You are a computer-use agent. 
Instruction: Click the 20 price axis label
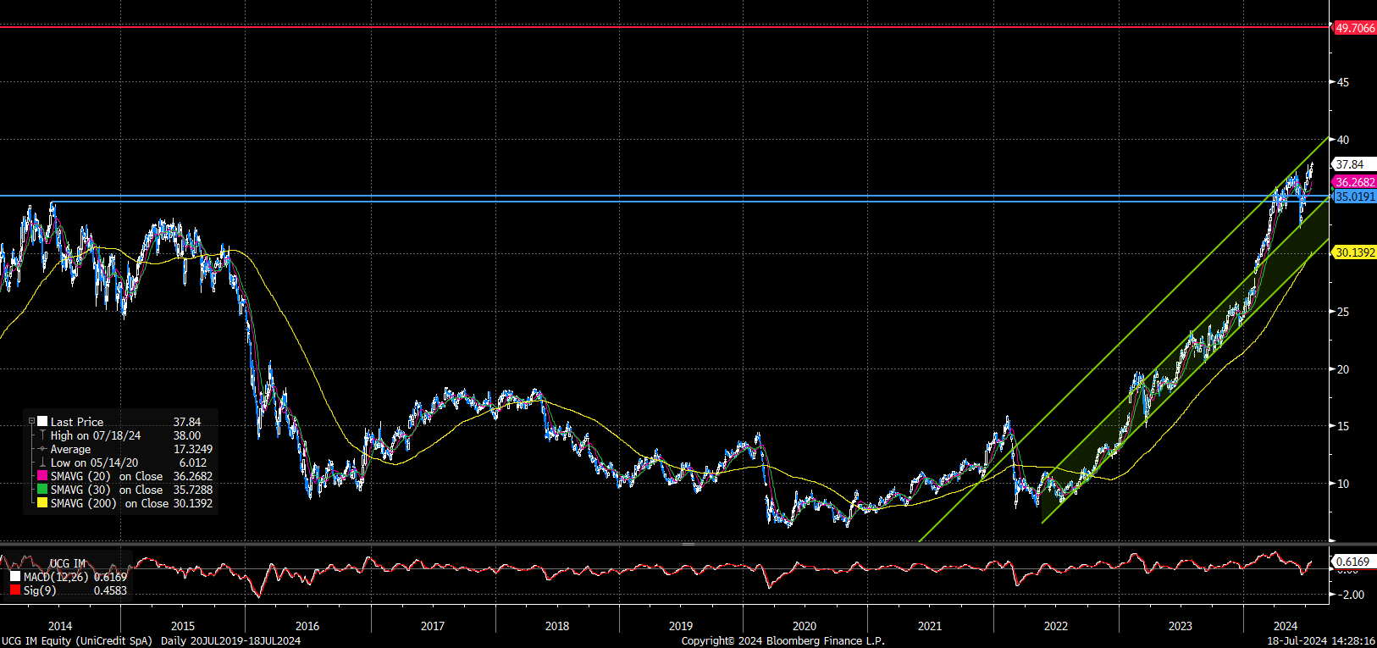(x=1343, y=369)
